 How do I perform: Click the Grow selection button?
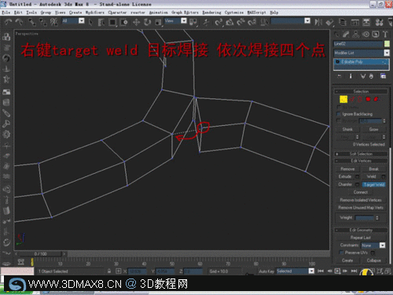pos(373,129)
